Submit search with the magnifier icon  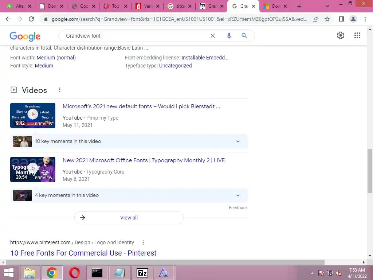click(x=244, y=36)
